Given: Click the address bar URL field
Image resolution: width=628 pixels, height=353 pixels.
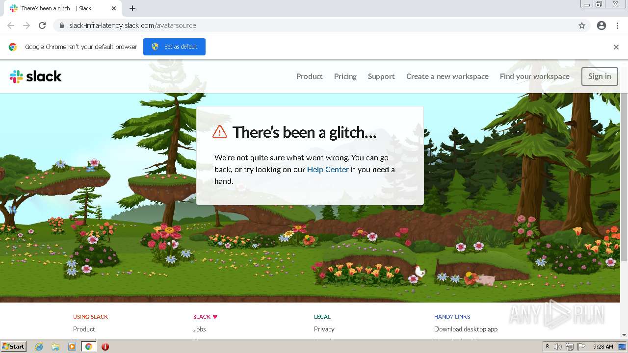Looking at the screenshot, I should coord(314,25).
